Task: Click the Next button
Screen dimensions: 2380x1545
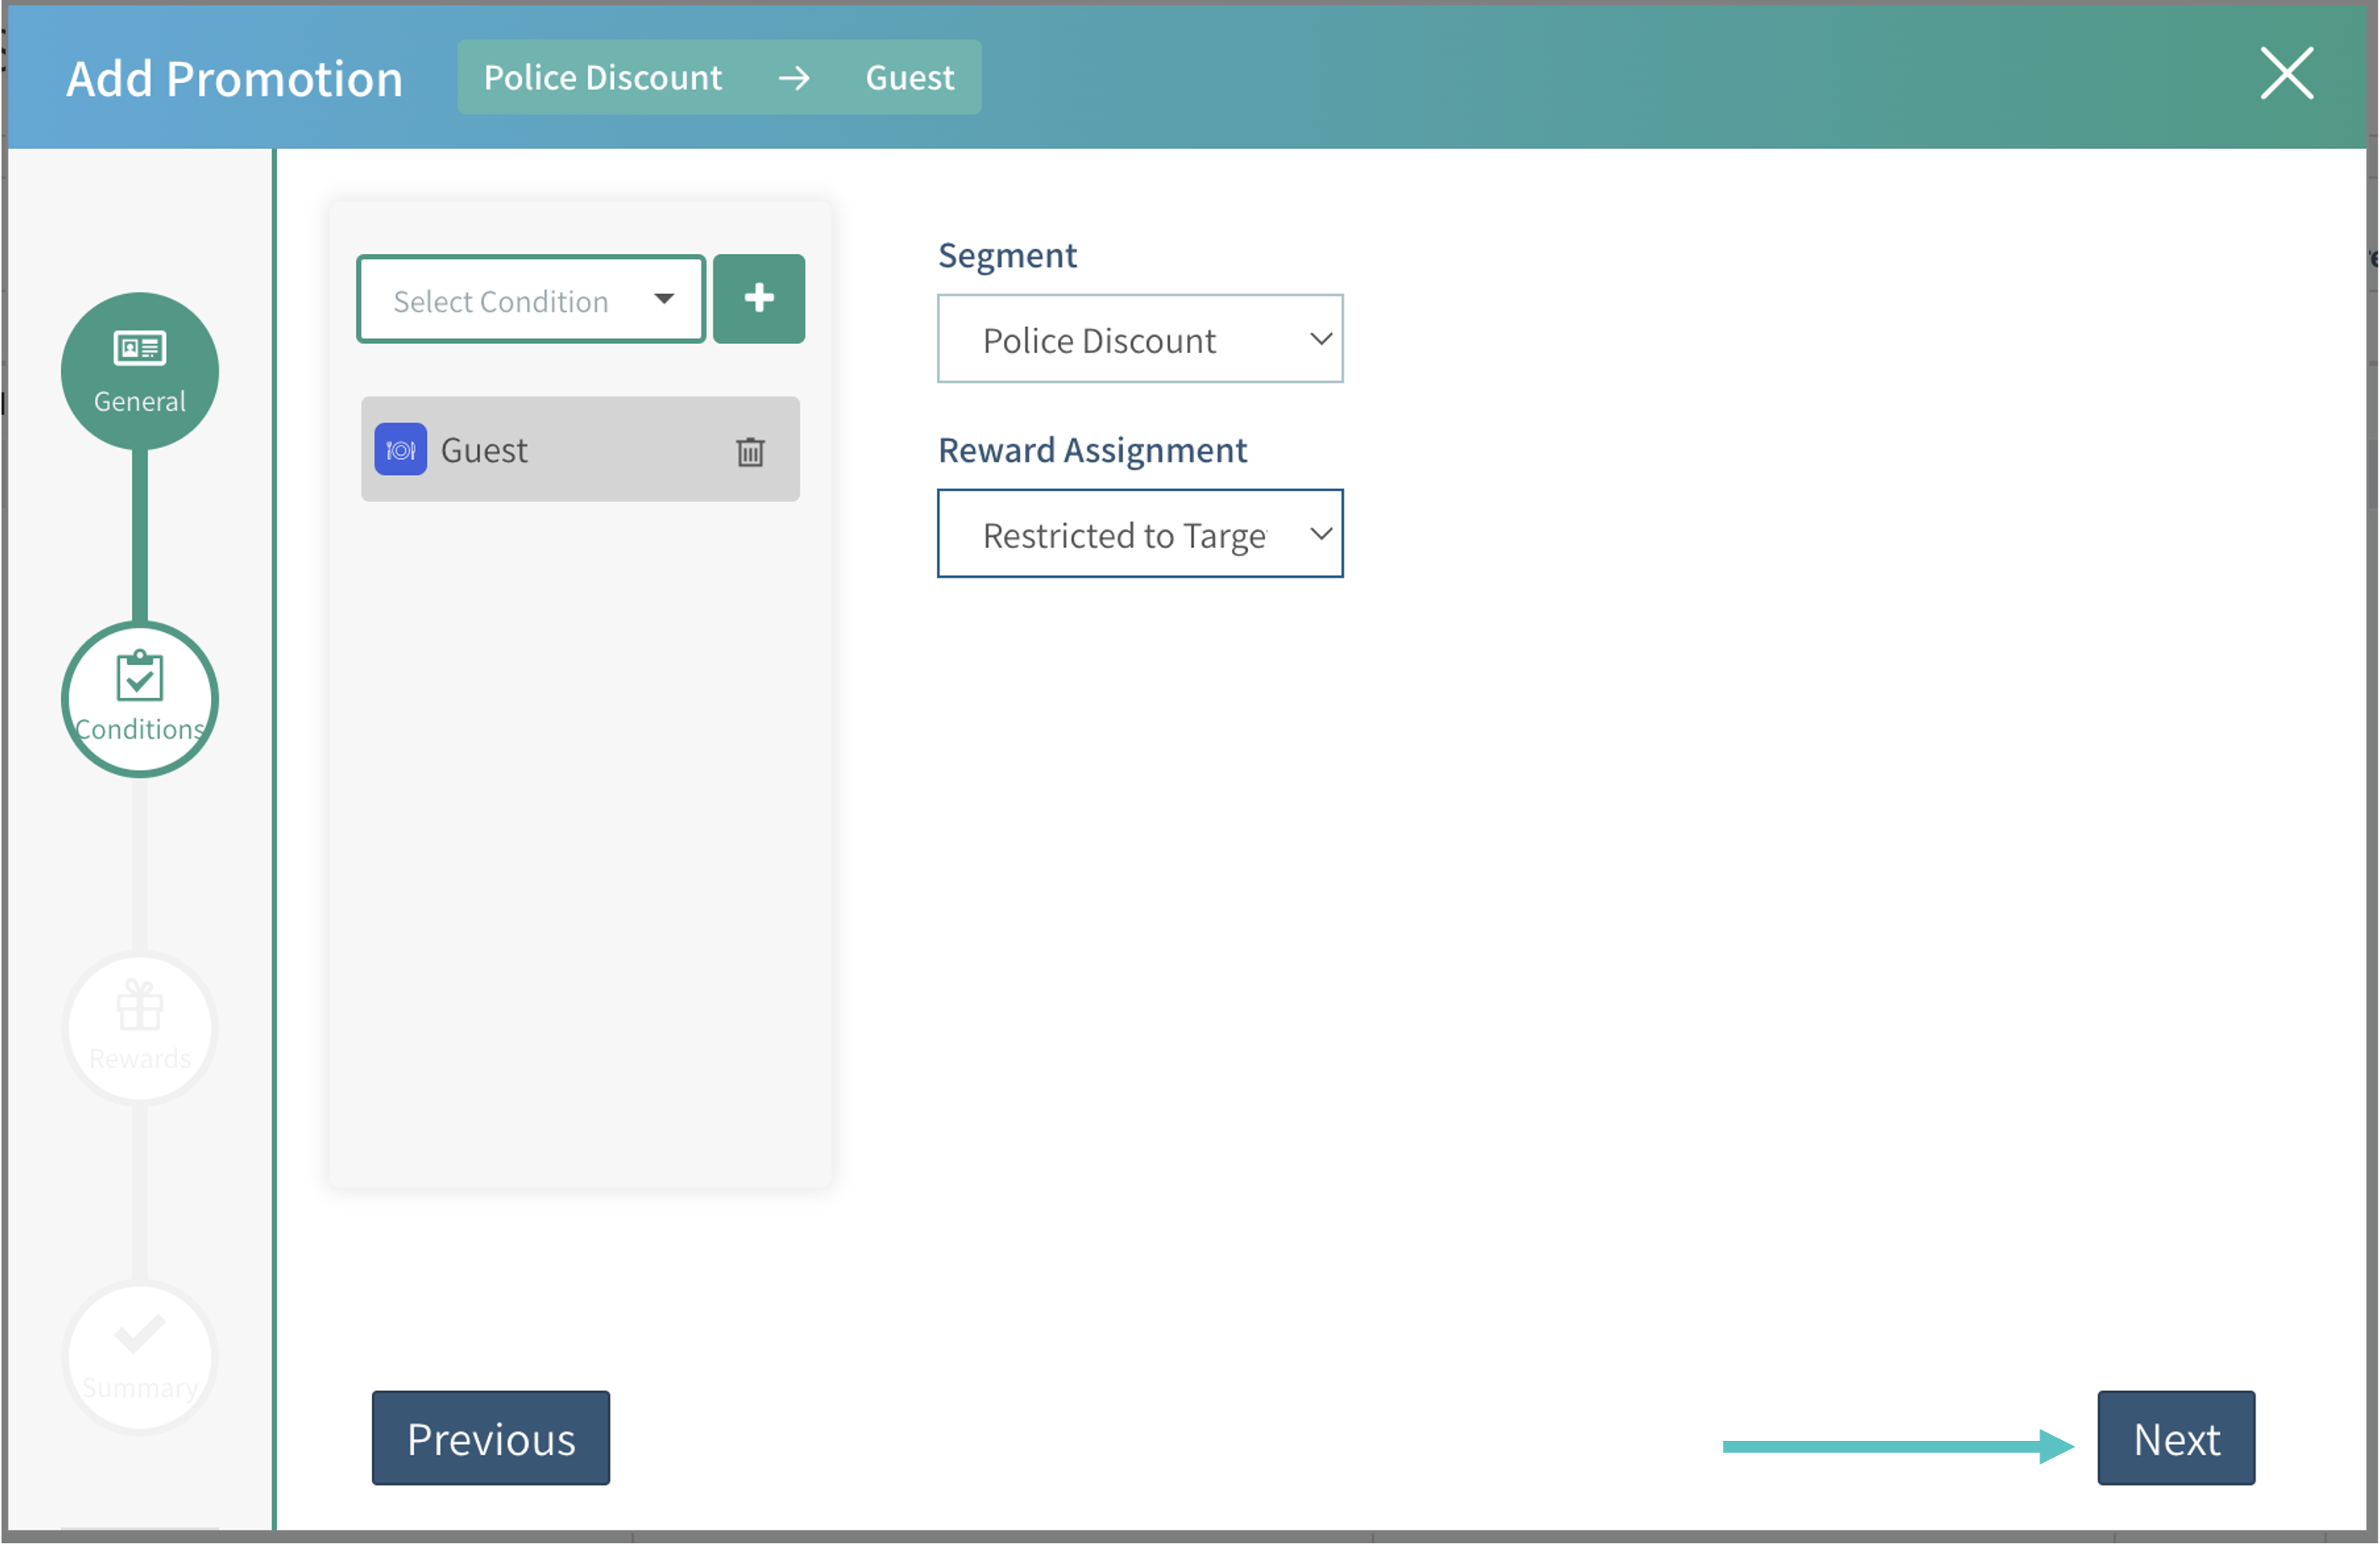Action: point(2175,1439)
